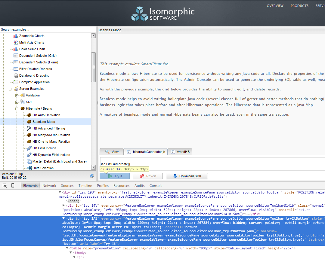Viewport: 325px width, 259px height.
Task: Switch to DevTools Sources tab
Action: [67, 186]
